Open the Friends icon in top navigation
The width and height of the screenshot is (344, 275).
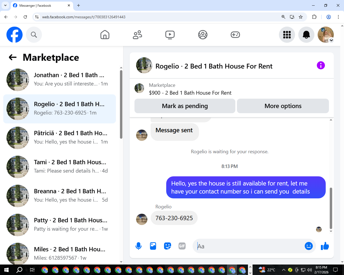point(137,35)
